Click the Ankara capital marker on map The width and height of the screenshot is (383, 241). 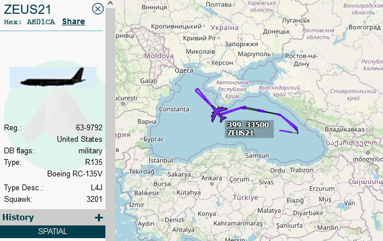212,184
